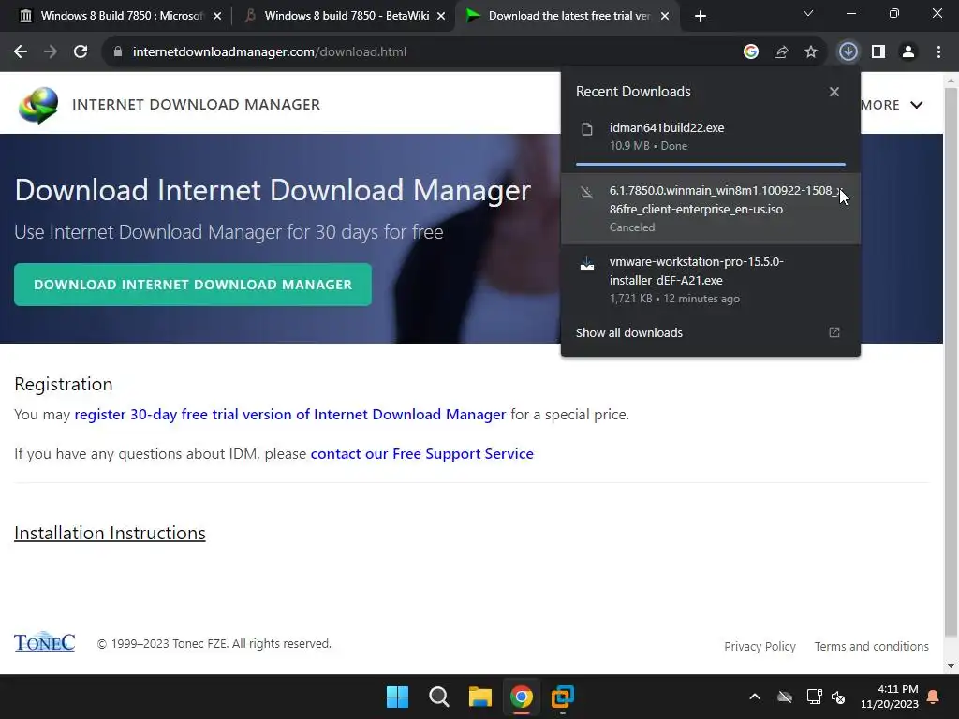Expand the MORE menu chevron
This screenshot has height=719, width=959.
[x=916, y=105]
